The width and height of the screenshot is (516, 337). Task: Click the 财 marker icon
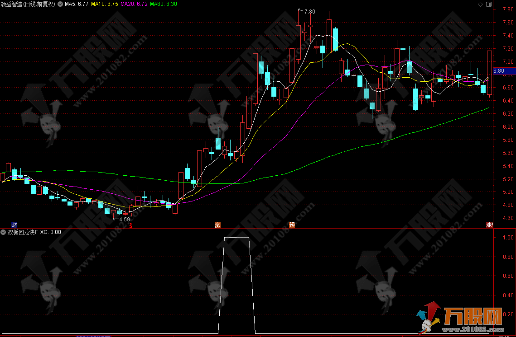[x=14, y=225]
